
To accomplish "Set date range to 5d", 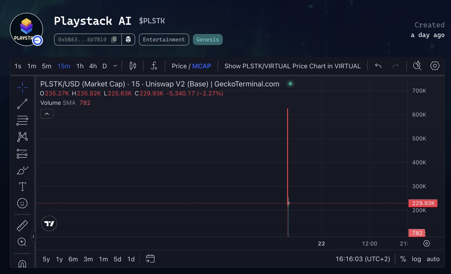I will coord(118,259).
